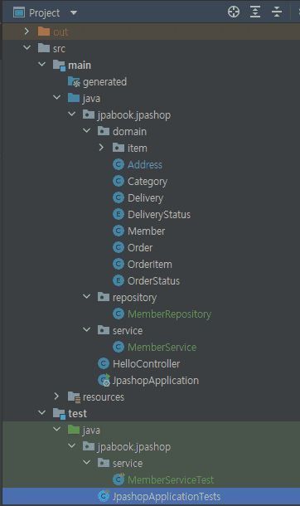Collapse the repository package chevron
This screenshot has height=506, width=300.
click(87, 297)
